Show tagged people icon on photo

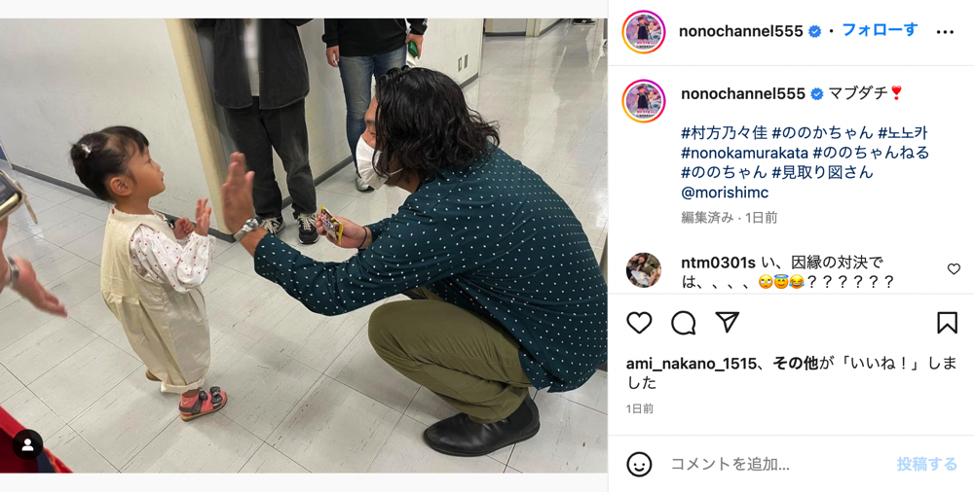click(27, 444)
